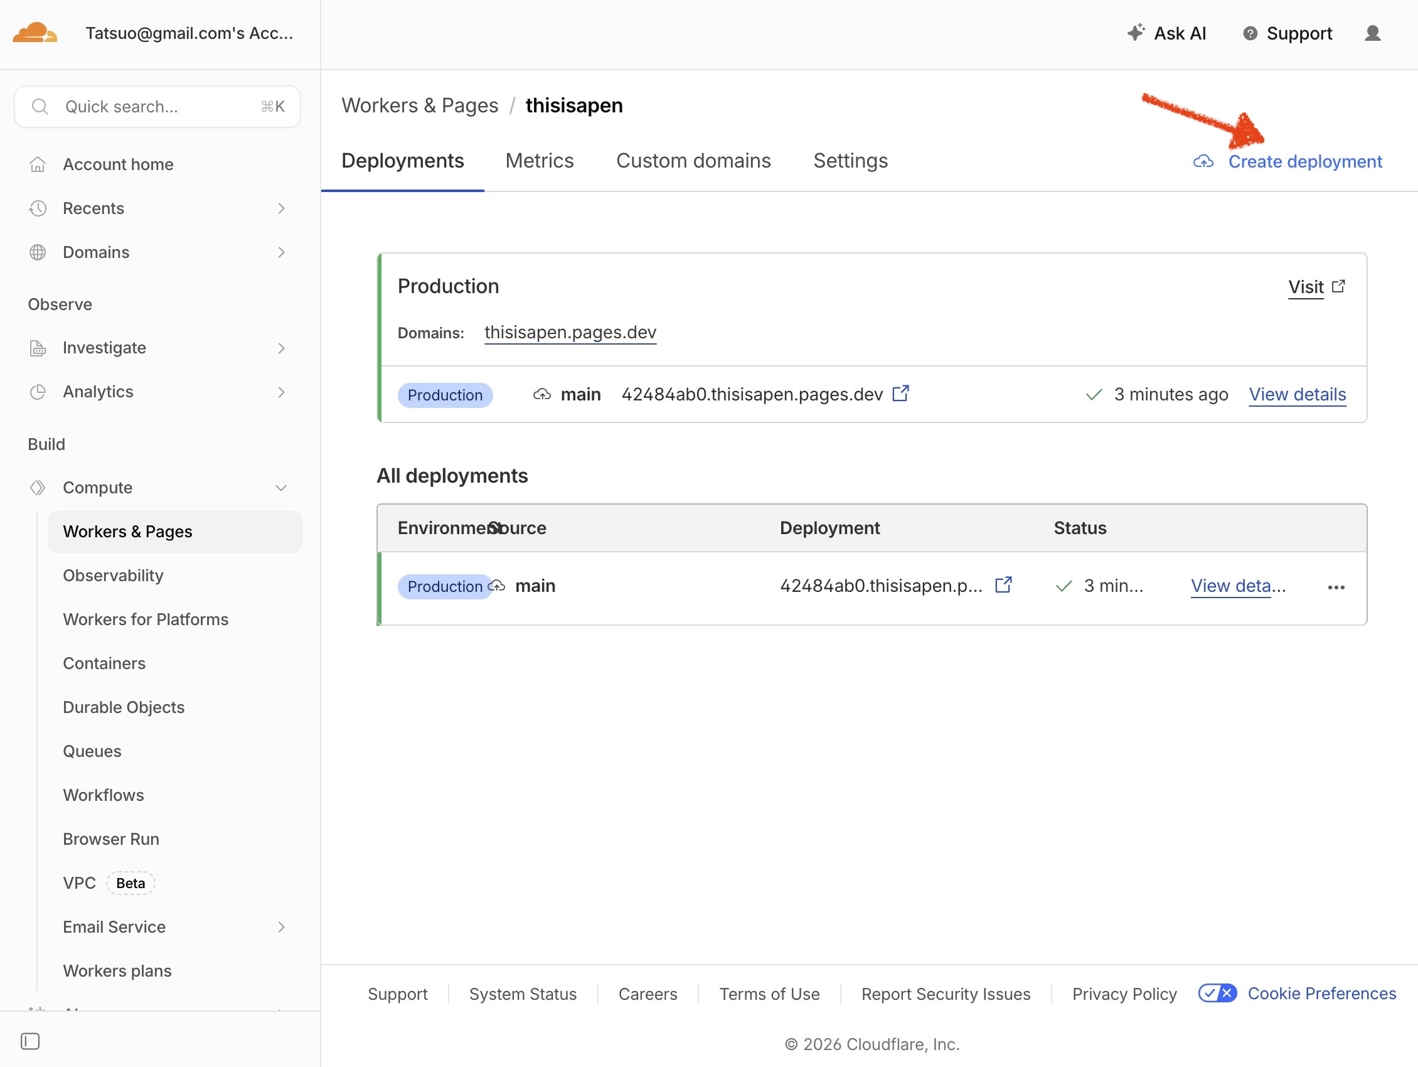Expand the Investigate chevron
The width and height of the screenshot is (1418, 1067).
[x=281, y=348]
